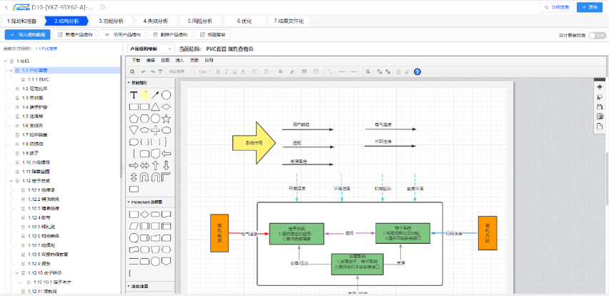
Task: Choose the star shape from the palette
Action: coord(166,119)
